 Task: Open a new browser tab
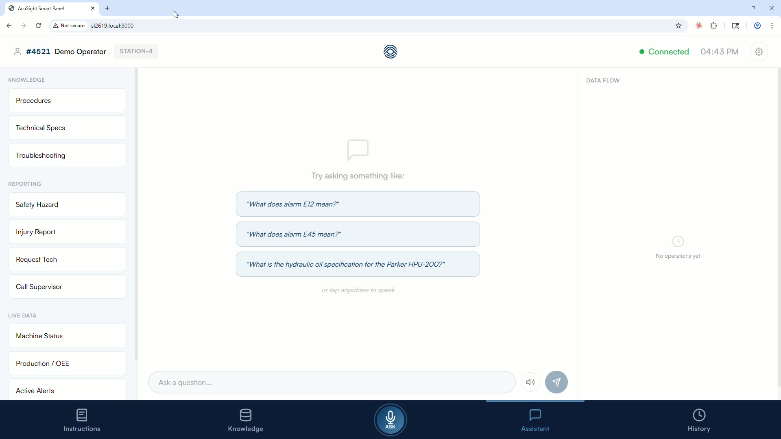tap(107, 8)
